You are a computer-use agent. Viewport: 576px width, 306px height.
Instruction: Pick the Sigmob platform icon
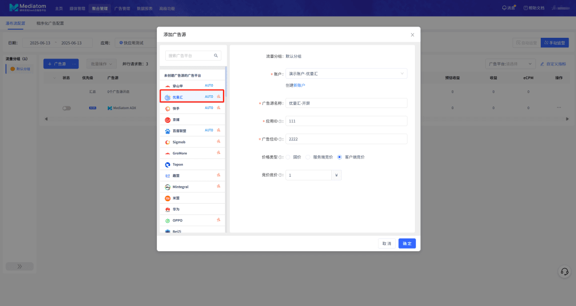pos(167,142)
